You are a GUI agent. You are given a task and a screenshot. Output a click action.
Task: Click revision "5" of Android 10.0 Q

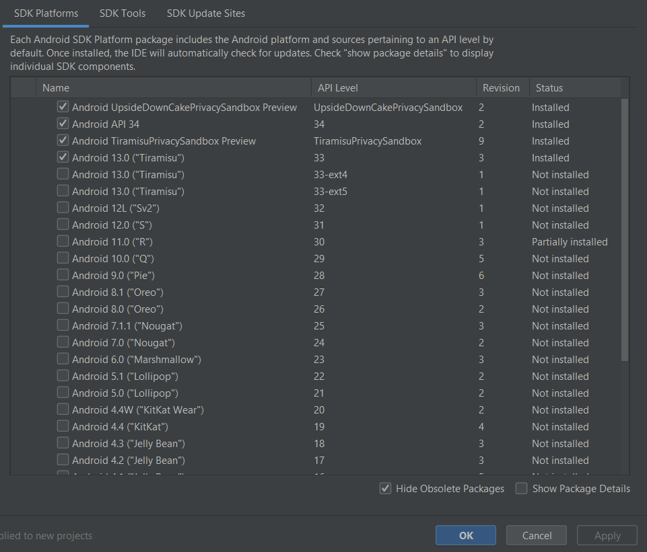pos(481,259)
